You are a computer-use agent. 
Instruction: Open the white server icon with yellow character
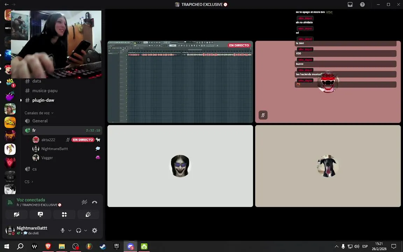[10, 149]
